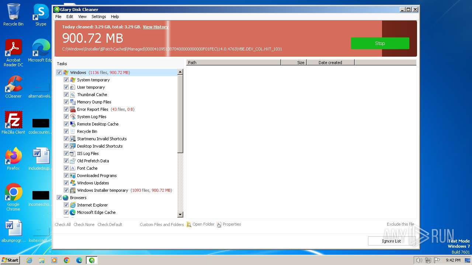Disable Recycle Bin cleaning checkbox

[66, 131]
